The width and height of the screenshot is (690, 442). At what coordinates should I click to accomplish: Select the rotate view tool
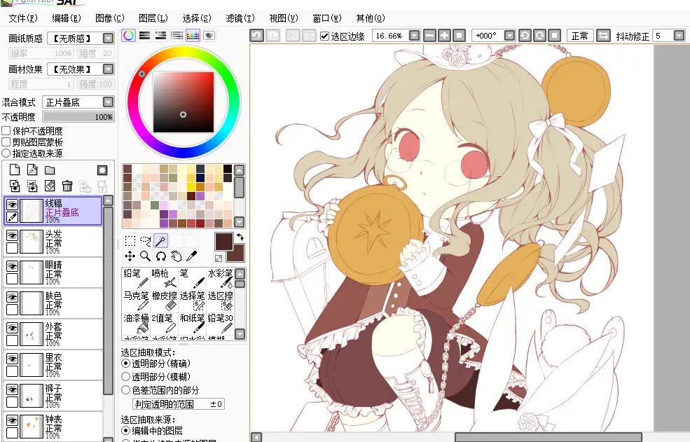click(160, 256)
